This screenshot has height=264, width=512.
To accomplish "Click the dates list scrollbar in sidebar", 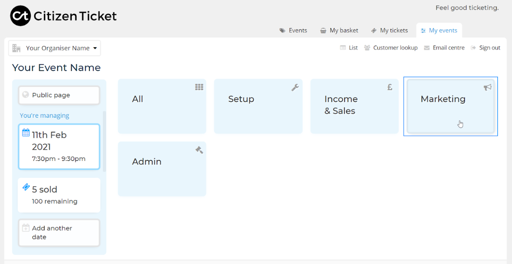I will [x=104, y=142].
